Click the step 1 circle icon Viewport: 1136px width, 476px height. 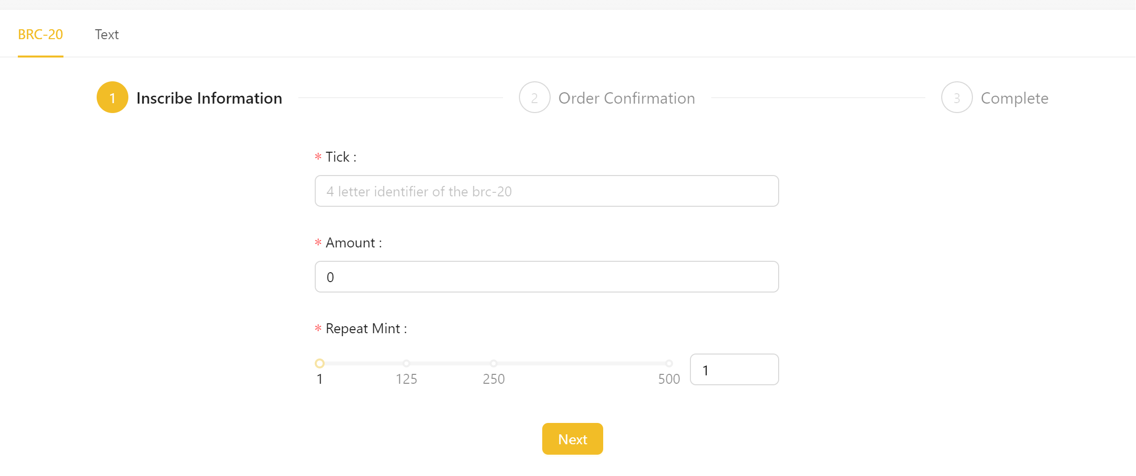pos(113,98)
